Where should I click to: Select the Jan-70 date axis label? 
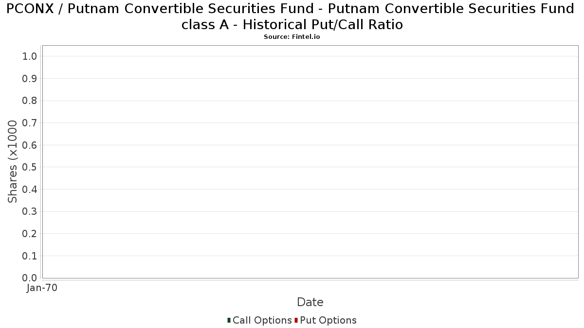(x=42, y=288)
